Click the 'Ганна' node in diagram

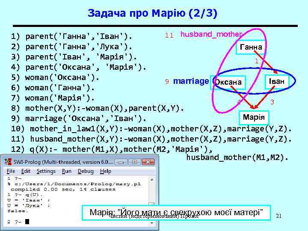pos(251,47)
